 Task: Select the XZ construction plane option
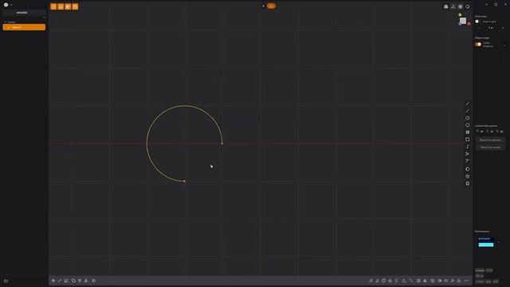(500, 132)
